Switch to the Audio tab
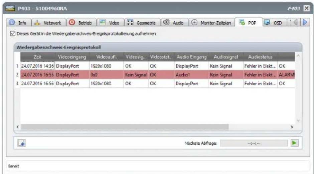The height and width of the screenshot is (174, 314). tap(175, 23)
